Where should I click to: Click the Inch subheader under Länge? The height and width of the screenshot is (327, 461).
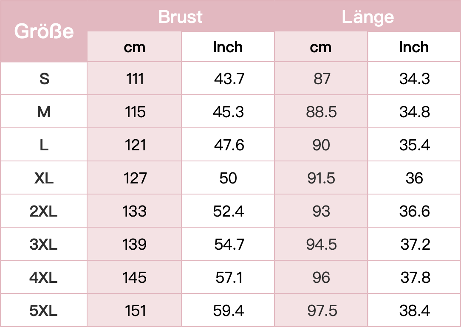pos(414,47)
